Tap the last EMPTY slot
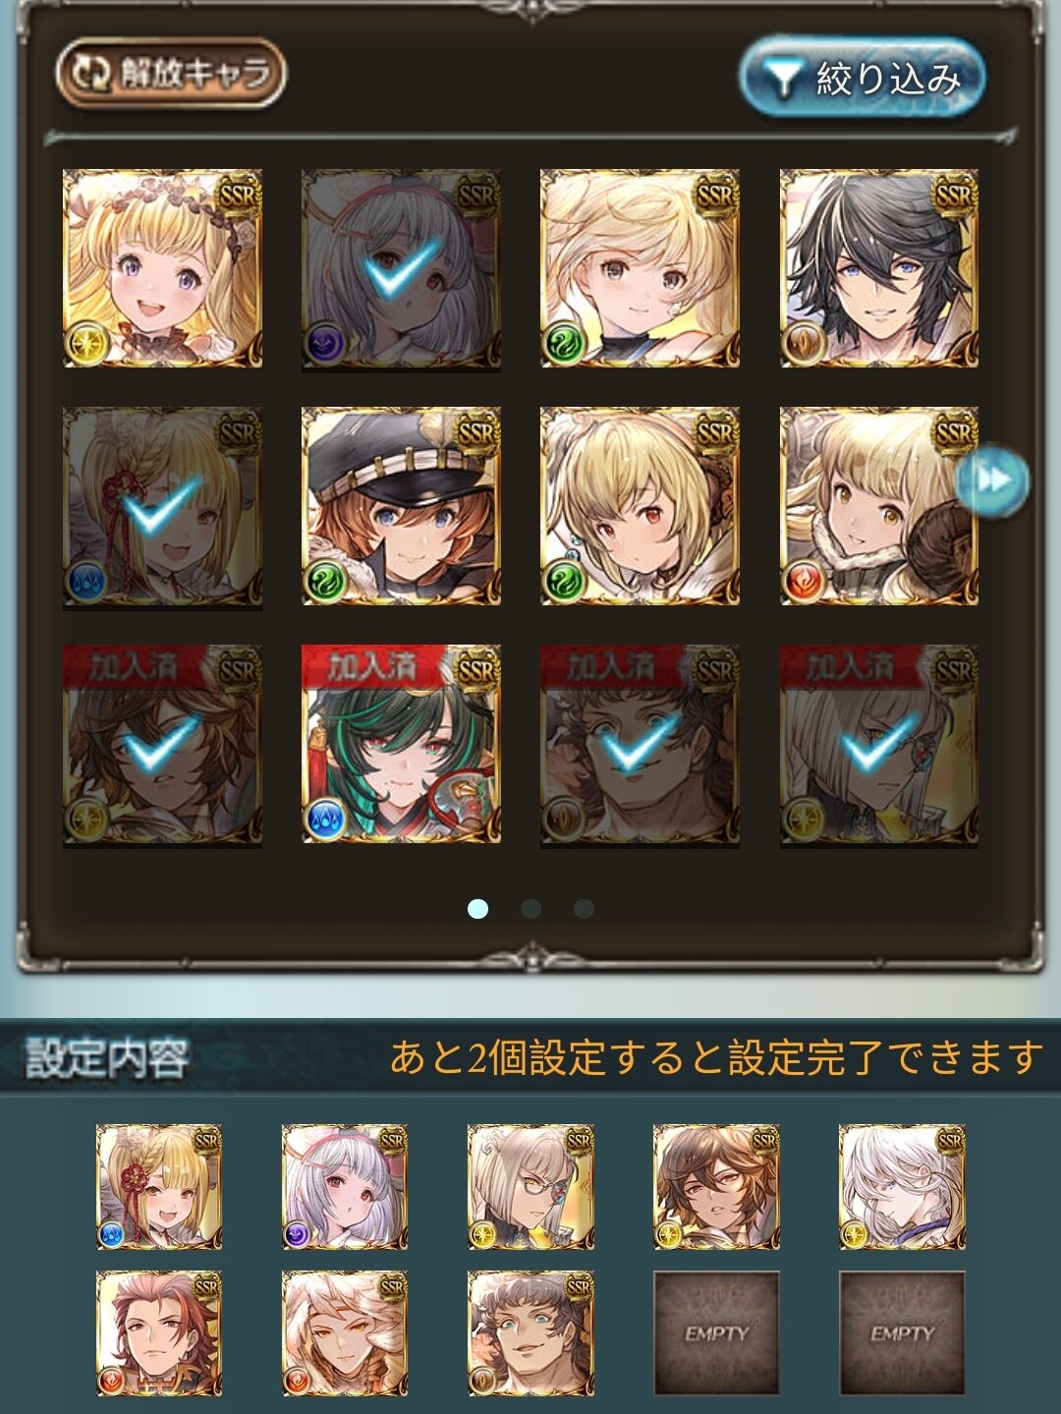The width and height of the screenshot is (1061, 1414). coord(902,1332)
